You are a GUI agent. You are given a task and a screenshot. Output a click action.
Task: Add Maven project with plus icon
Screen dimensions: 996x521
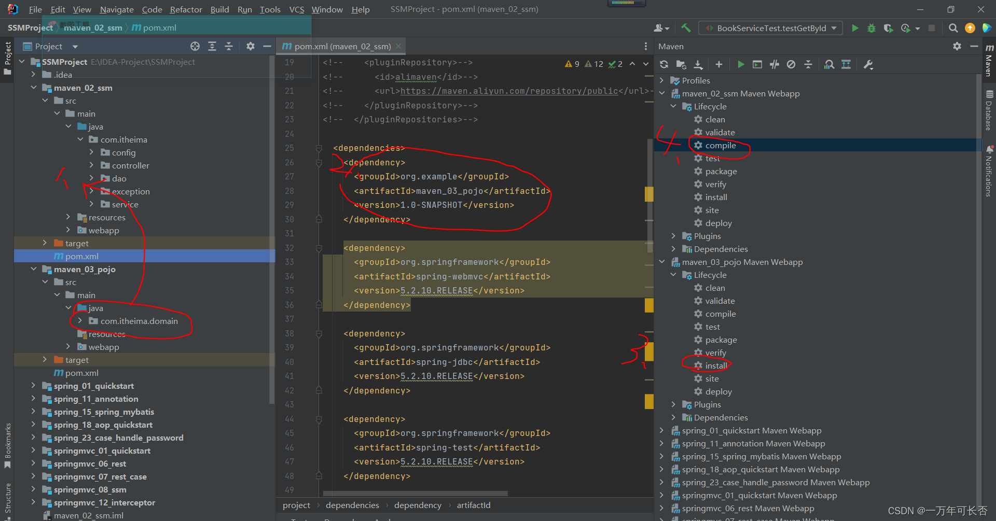click(718, 64)
